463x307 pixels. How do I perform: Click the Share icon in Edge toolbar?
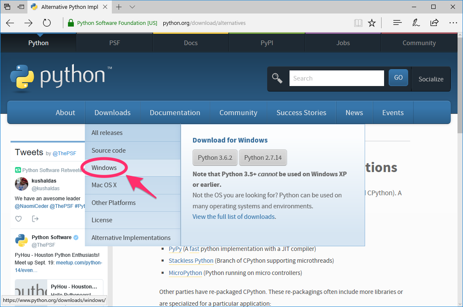coord(434,23)
